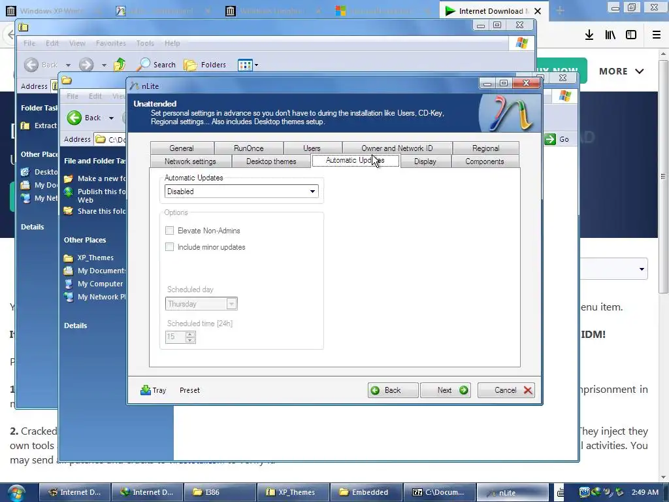
Task: Open the Views dropdown in rear Explorer toolbar
Action: [x=248, y=65]
